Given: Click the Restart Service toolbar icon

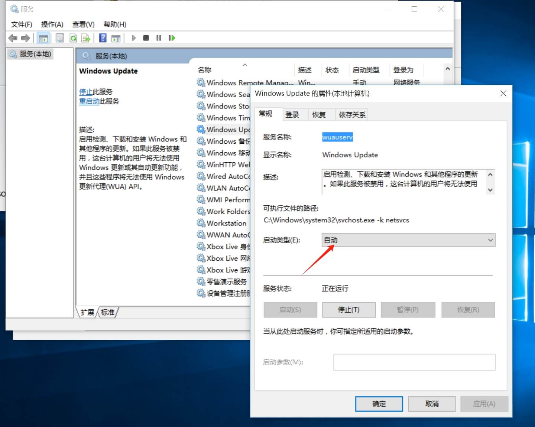Looking at the screenshot, I should pos(172,38).
